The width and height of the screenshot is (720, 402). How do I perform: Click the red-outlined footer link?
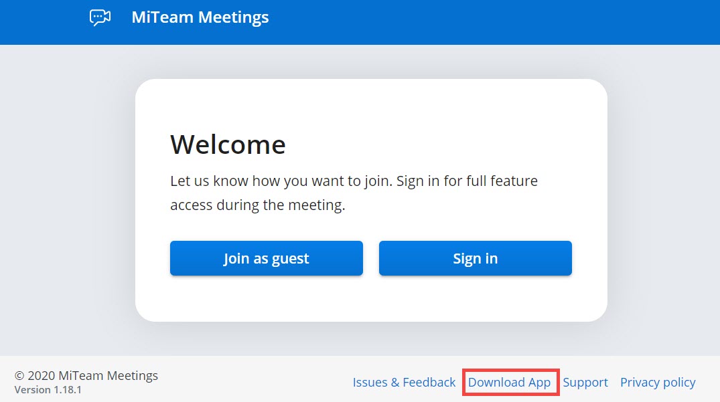[510, 383]
